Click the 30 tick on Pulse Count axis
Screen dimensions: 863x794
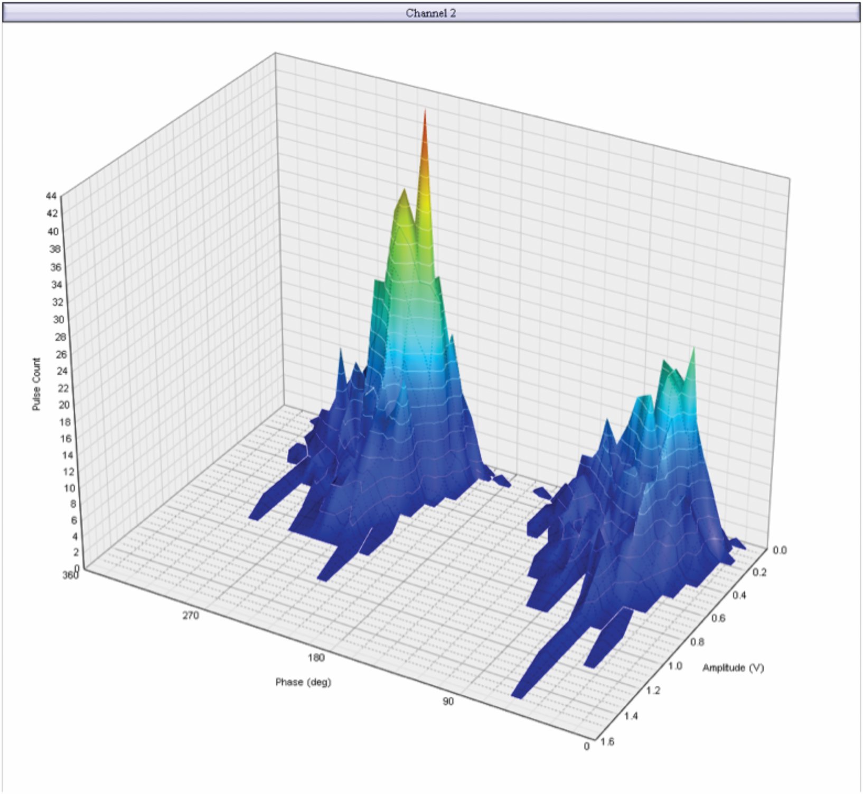point(59,319)
